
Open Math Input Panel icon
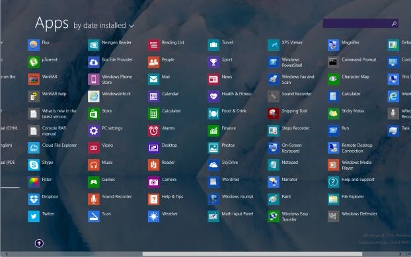coord(213,217)
